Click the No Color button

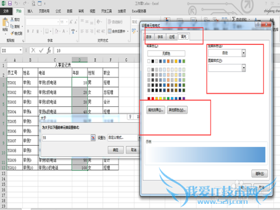166,54
